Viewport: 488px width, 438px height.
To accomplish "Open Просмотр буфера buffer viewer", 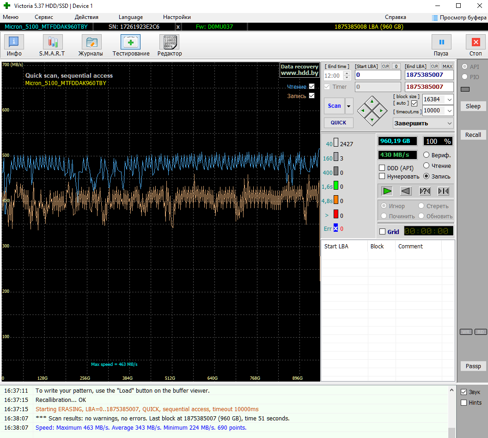I will (459, 18).
